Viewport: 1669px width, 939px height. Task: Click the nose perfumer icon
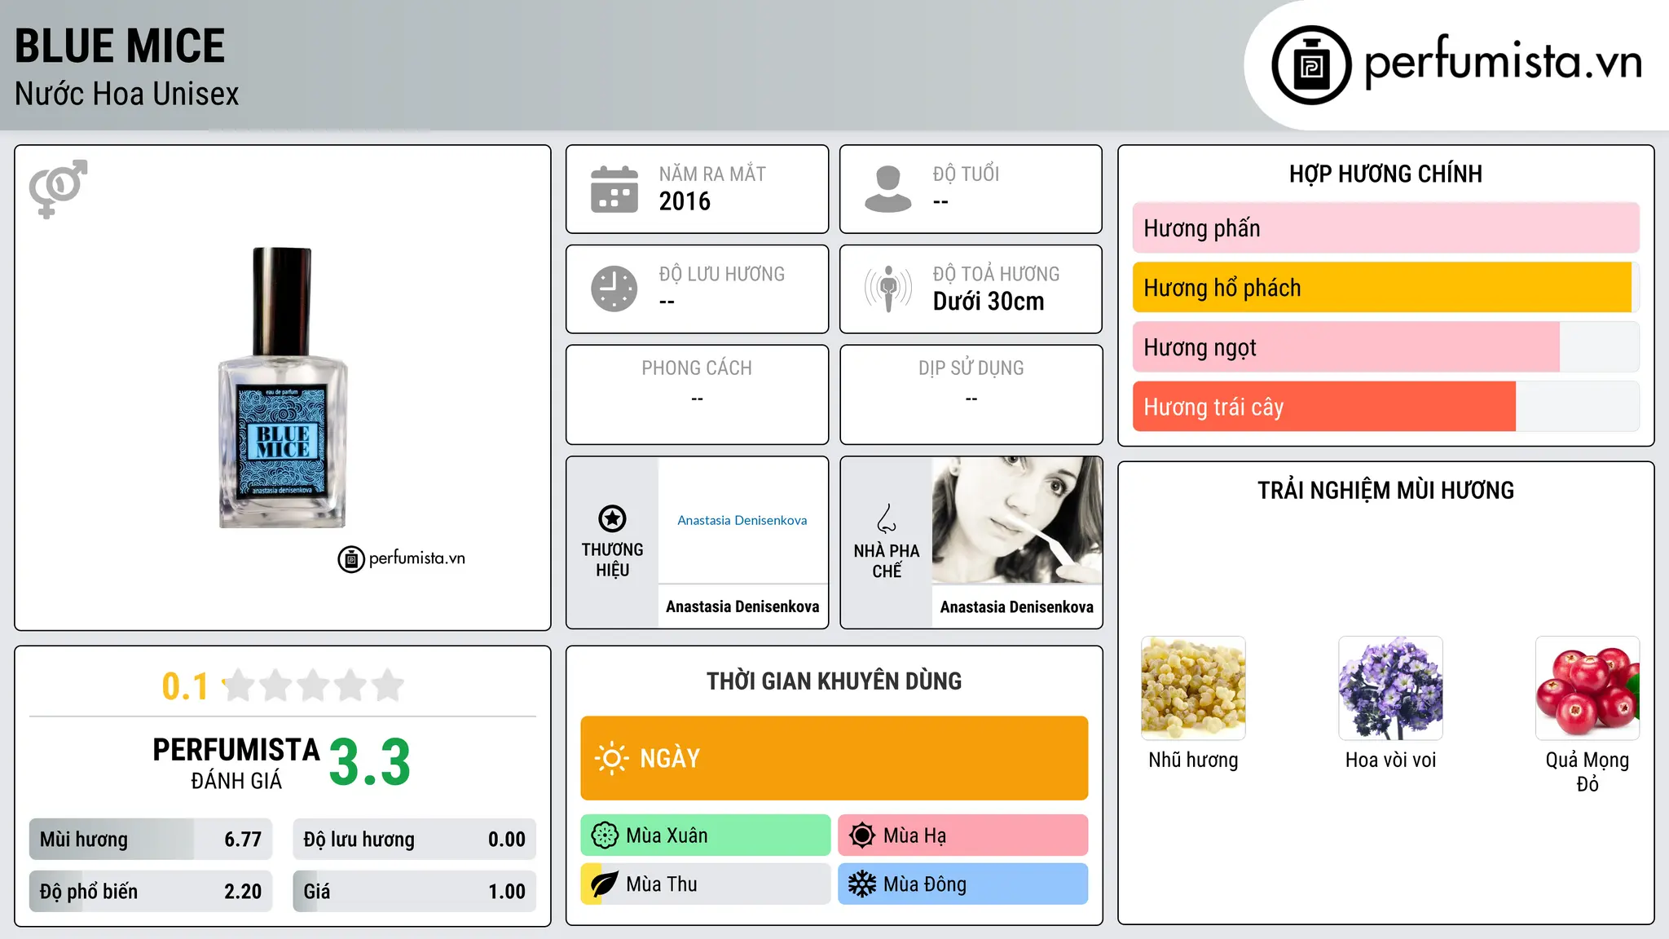tap(887, 518)
